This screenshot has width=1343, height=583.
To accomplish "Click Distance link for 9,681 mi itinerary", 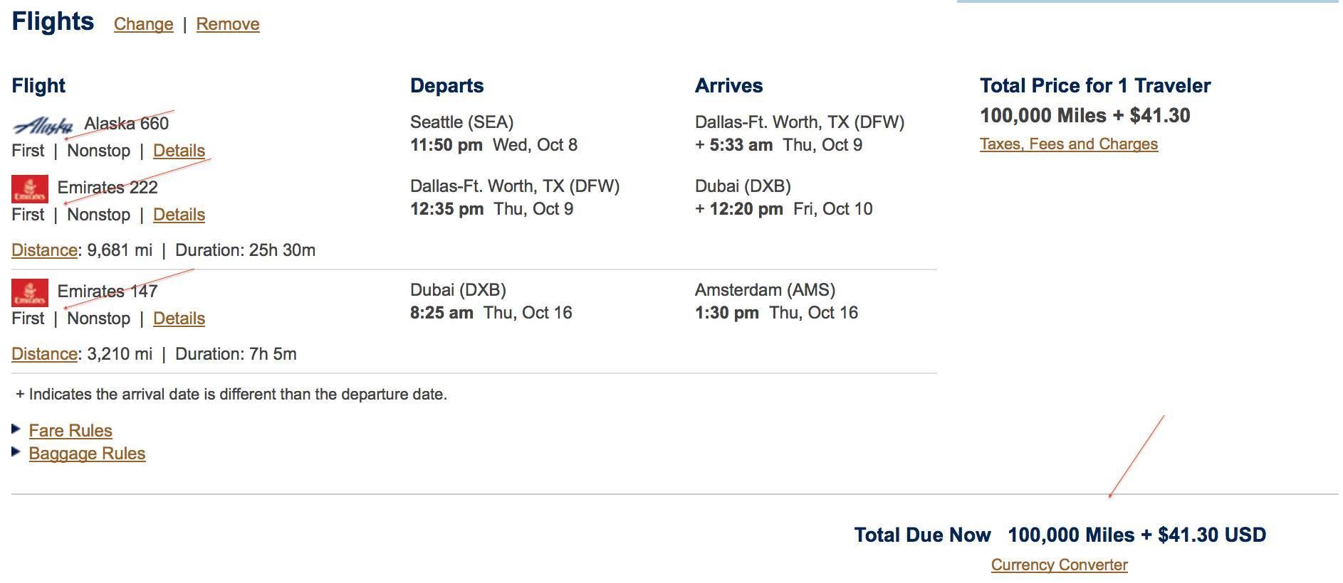I will [x=44, y=250].
